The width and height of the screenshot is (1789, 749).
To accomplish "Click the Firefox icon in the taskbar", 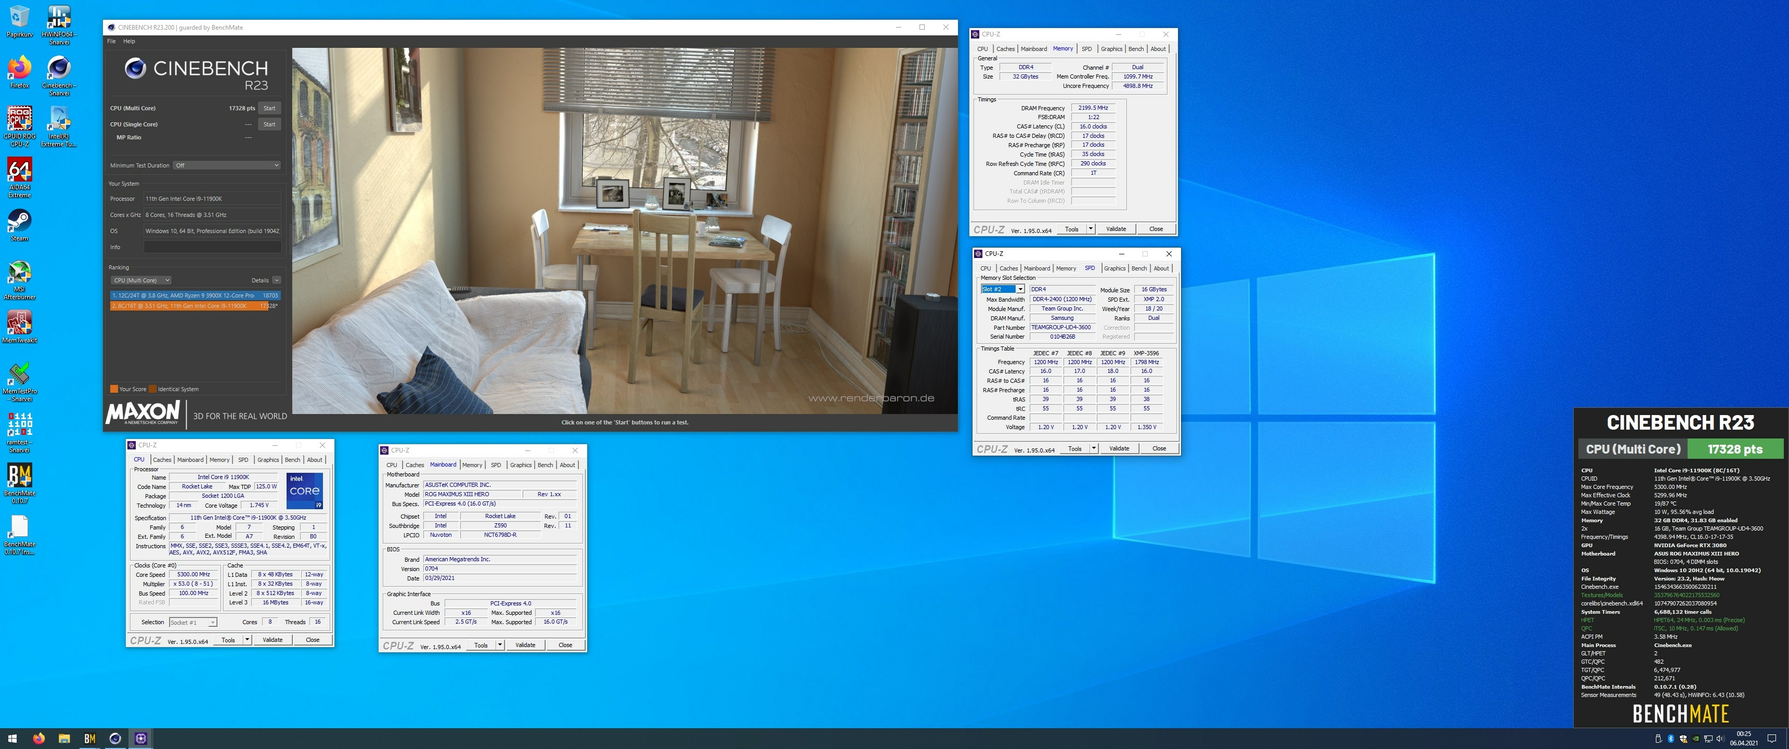I will (x=38, y=739).
